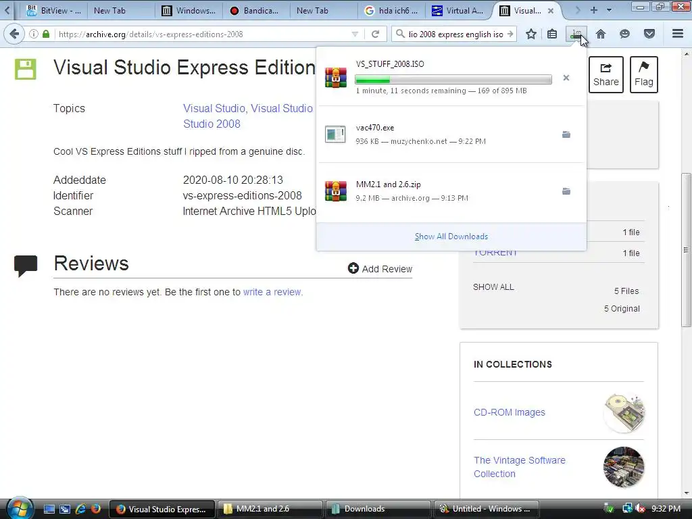Switch to the hda ich6 Google tab
The height and width of the screenshot is (519, 692).
tap(391, 11)
